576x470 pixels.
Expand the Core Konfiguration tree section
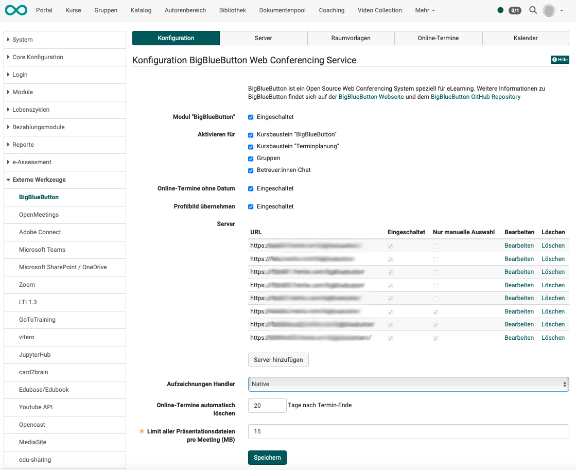(x=38, y=57)
